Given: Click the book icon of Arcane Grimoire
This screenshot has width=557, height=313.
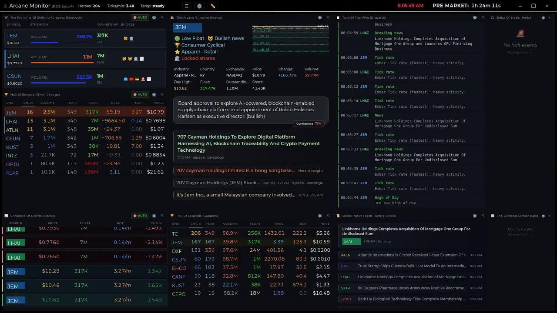Looking at the screenshot, I should tap(172, 17).
